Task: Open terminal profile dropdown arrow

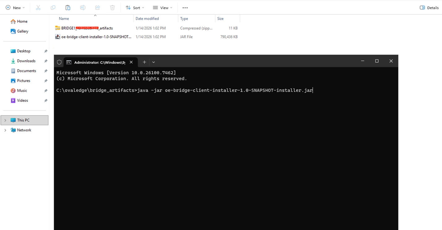Action: click(x=154, y=62)
